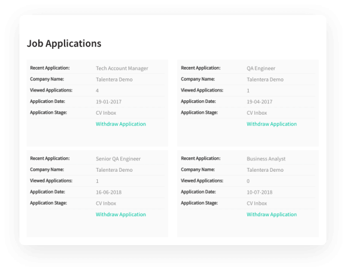Click viewed applications count 0

[248, 181]
